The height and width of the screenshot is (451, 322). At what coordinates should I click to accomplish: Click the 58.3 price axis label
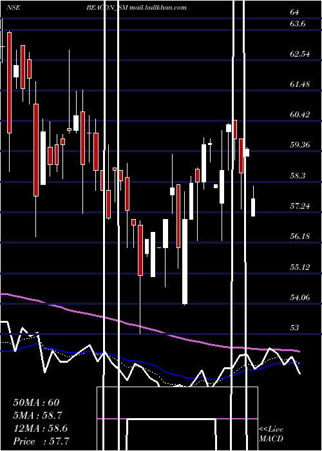click(298, 175)
